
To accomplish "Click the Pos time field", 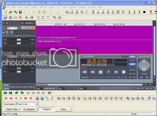I will click(x=49, y=89).
